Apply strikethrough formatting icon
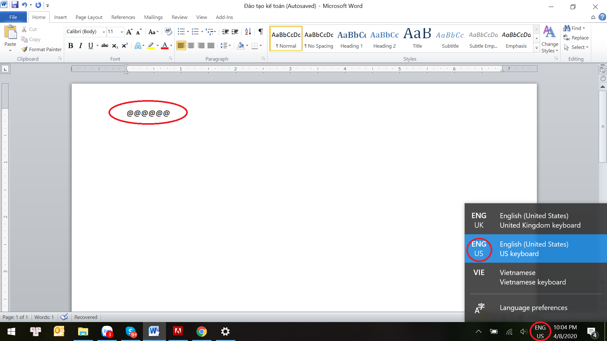The width and height of the screenshot is (607, 341). click(105, 46)
